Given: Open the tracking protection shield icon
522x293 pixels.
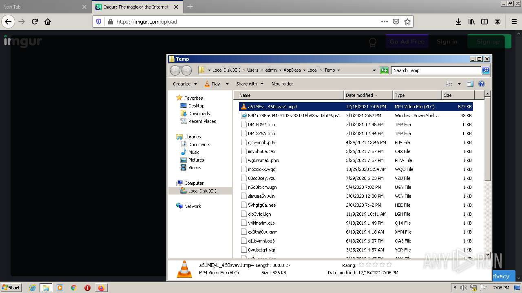Looking at the screenshot, I should click(x=99, y=22).
